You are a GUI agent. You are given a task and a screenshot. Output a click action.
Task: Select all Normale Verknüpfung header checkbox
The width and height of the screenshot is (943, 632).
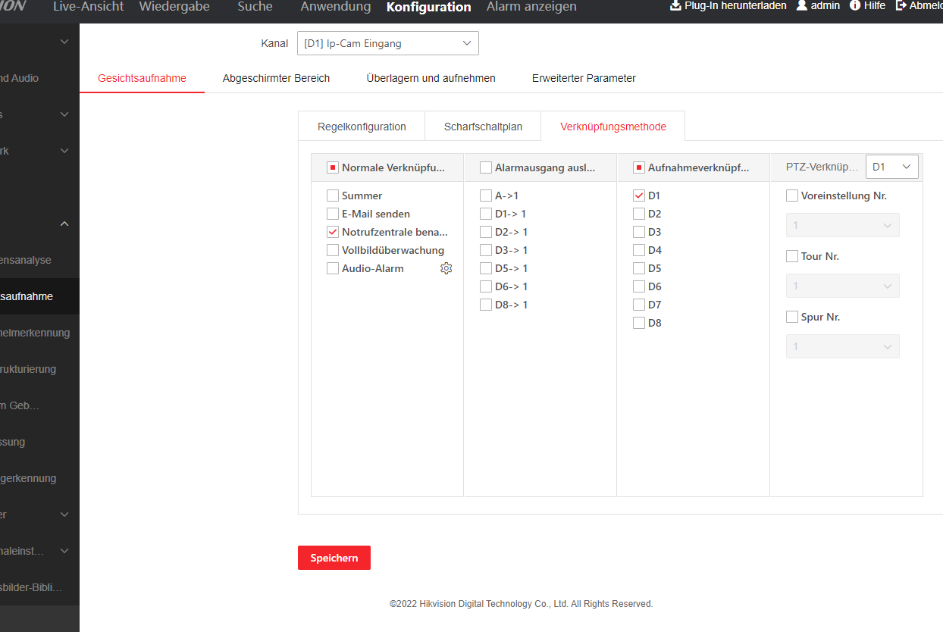click(x=333, y=167)
